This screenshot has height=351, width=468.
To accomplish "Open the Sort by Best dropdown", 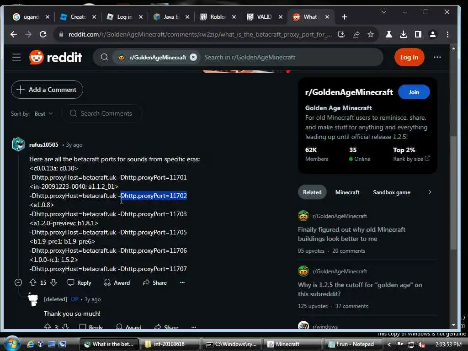I will pyautogui.click(x=43, y=114).
